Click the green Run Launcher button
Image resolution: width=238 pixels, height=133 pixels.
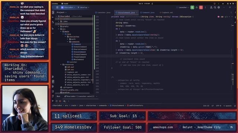tap(192, 7)
